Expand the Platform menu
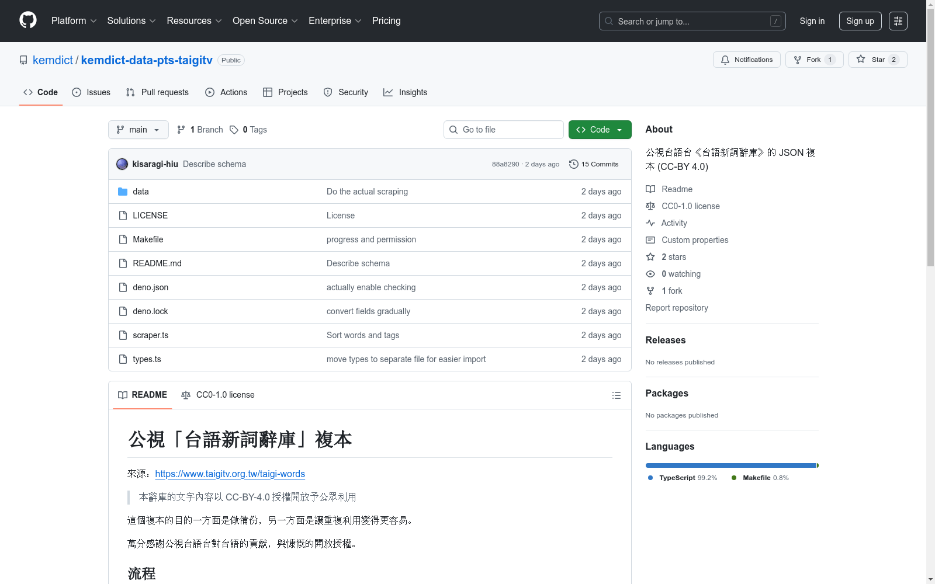 [x=74, y=21]
